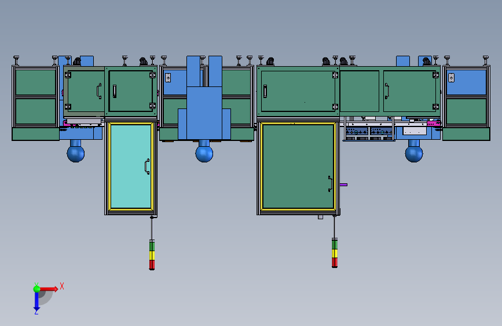
Task: Click the blue Z axis arrow of the triad
Action: 36,302
